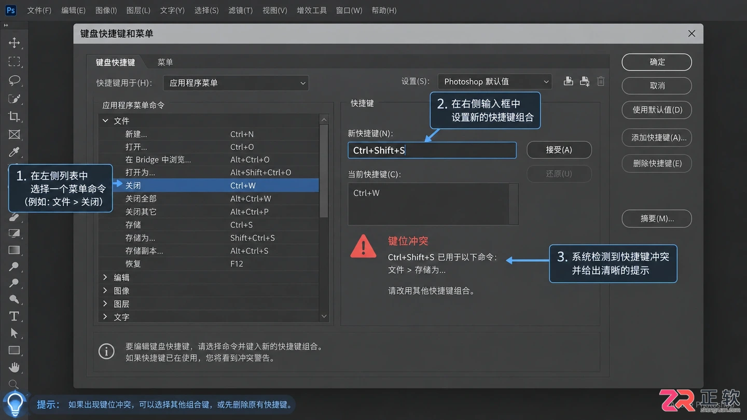
Task: Select the Gradient tool
Action: point(14,250)
